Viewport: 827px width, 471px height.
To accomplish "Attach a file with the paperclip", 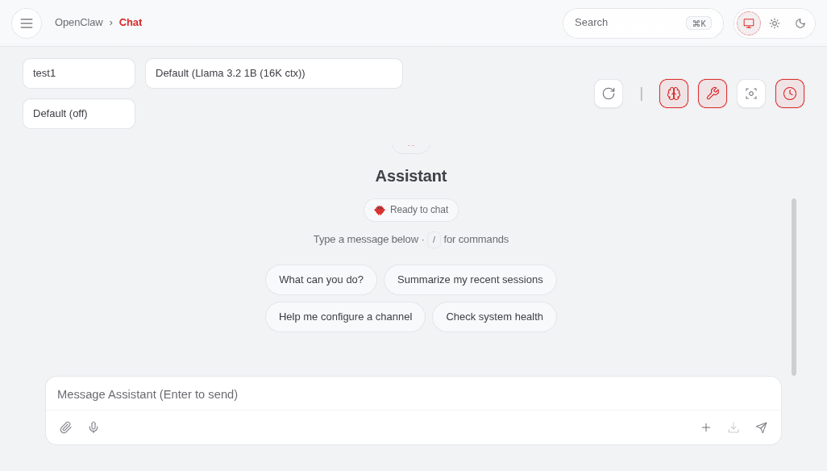I will click(66, 427).
